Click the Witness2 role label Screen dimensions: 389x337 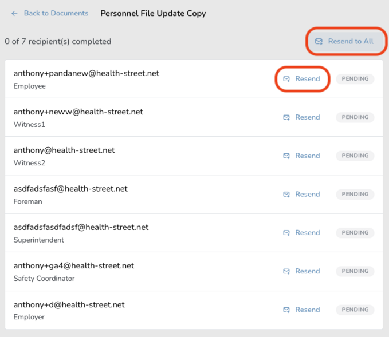29,163
